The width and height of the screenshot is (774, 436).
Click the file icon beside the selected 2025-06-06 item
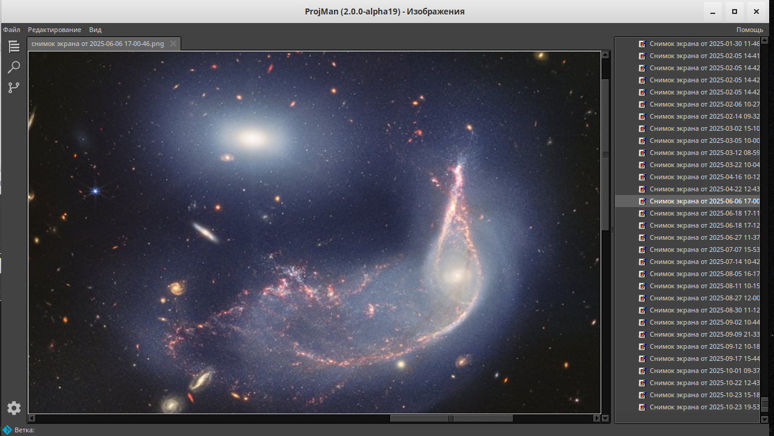pos(642,200)
